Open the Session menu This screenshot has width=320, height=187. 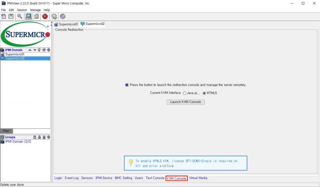click(22, 10)
